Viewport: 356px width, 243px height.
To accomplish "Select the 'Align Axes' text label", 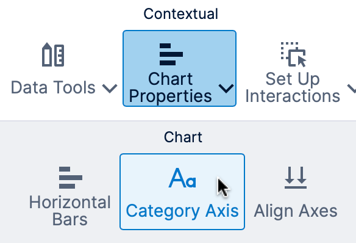I will pyautogui.click(x=296, y=211).
